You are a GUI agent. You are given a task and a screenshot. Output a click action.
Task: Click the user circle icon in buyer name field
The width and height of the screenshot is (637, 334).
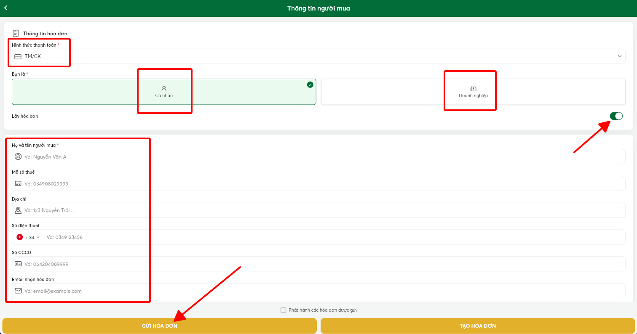(18, 156)
